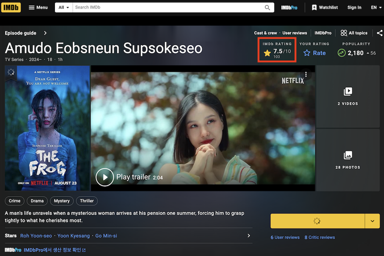
Task: Open the hamburger Menu
Action: pyautogui.click(x=38, y=7)
